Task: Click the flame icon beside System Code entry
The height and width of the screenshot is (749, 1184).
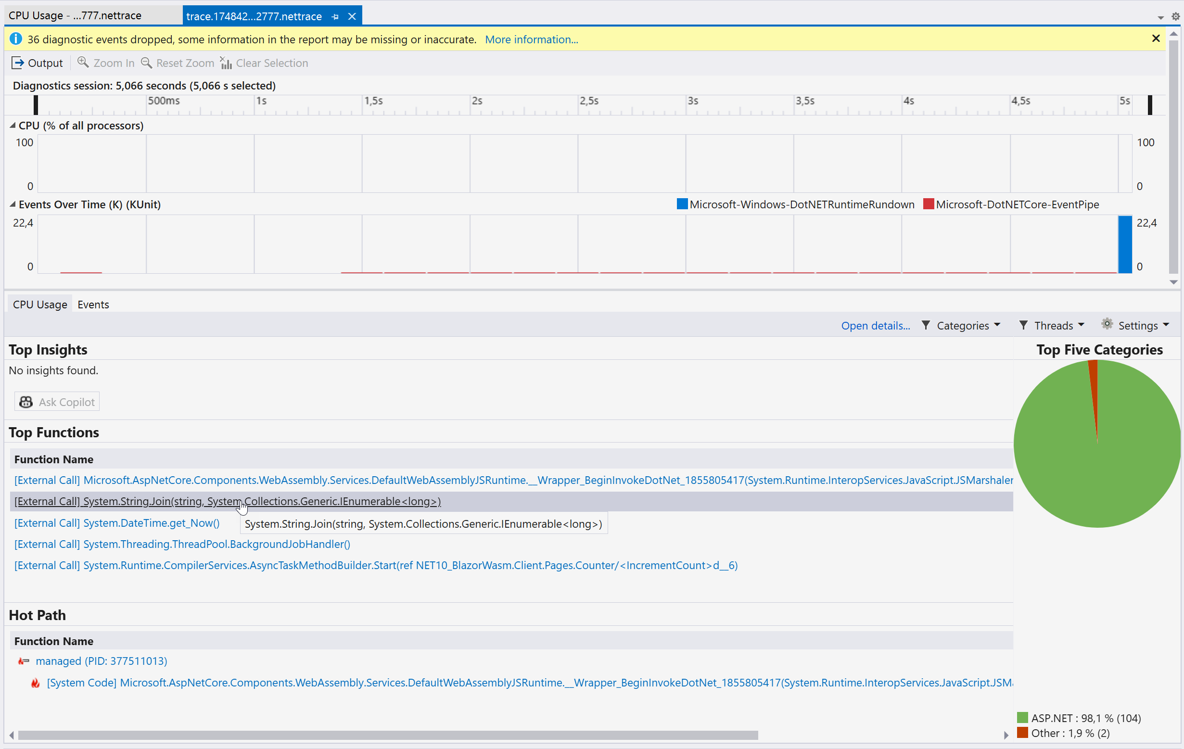Action: coord(35,683)
